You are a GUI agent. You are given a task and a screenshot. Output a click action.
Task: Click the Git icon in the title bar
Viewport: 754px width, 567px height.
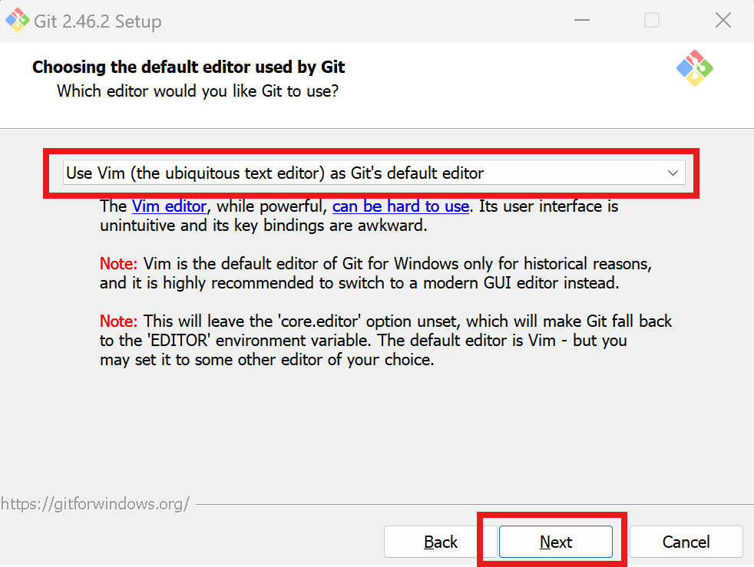click(x=18, y=20)
